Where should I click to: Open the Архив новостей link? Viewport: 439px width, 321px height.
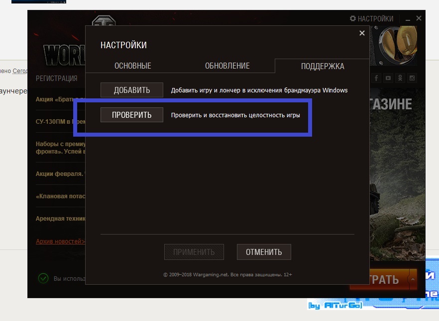point(60,241)
